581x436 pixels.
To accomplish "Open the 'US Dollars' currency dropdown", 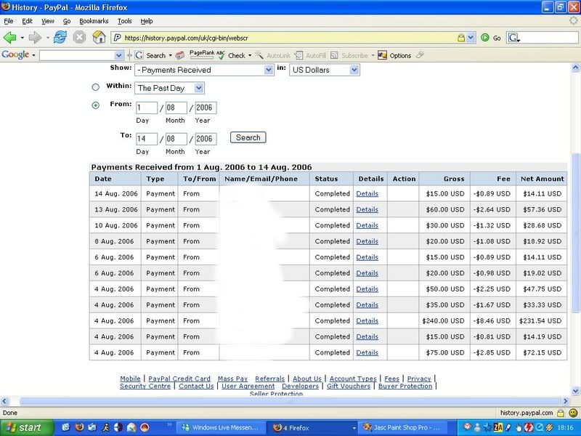I will coord(325,70).
